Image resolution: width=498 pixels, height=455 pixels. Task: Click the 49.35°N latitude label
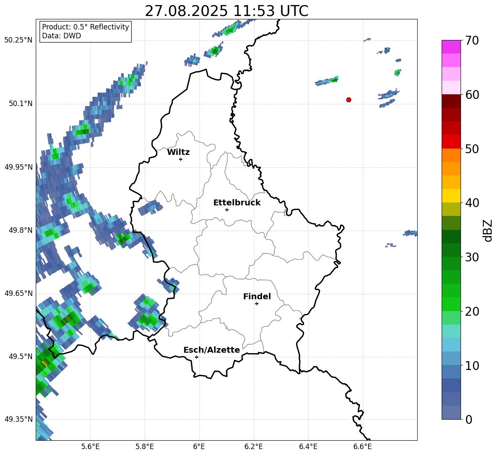19,419
